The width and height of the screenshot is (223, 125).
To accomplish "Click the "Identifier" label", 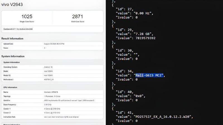I will pyautogui.click(x=7, y=101).
